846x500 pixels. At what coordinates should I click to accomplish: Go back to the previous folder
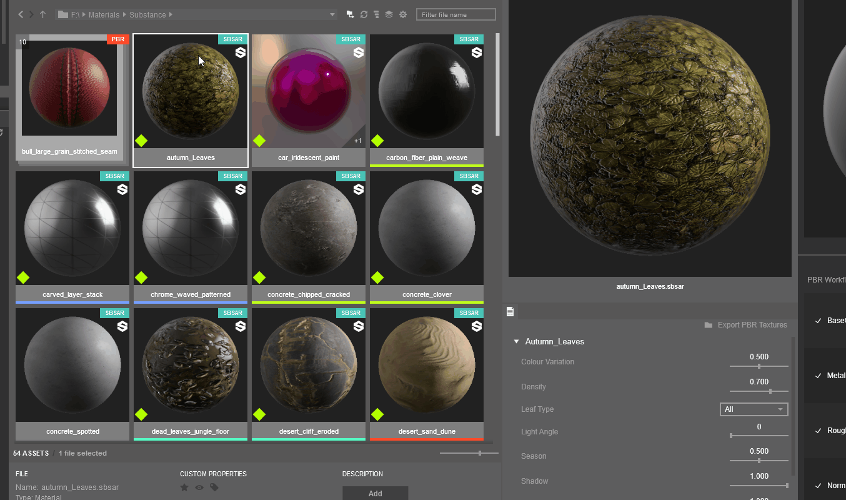coord(21,14)
